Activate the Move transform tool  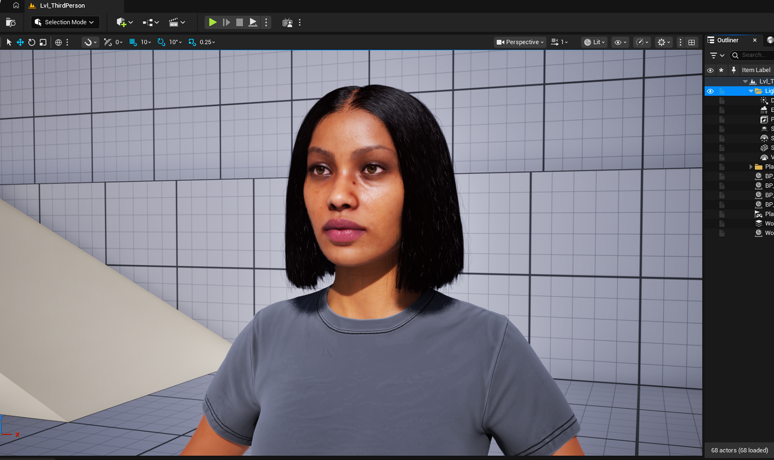(x=20, y=42)
